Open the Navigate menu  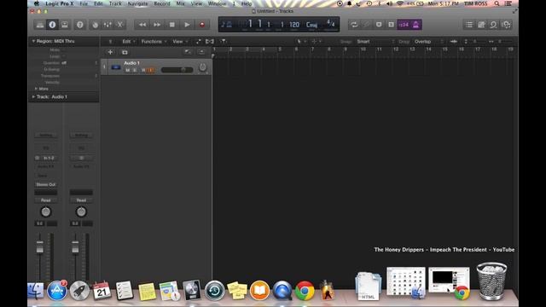pyautogui.click(x=138, y=3)
